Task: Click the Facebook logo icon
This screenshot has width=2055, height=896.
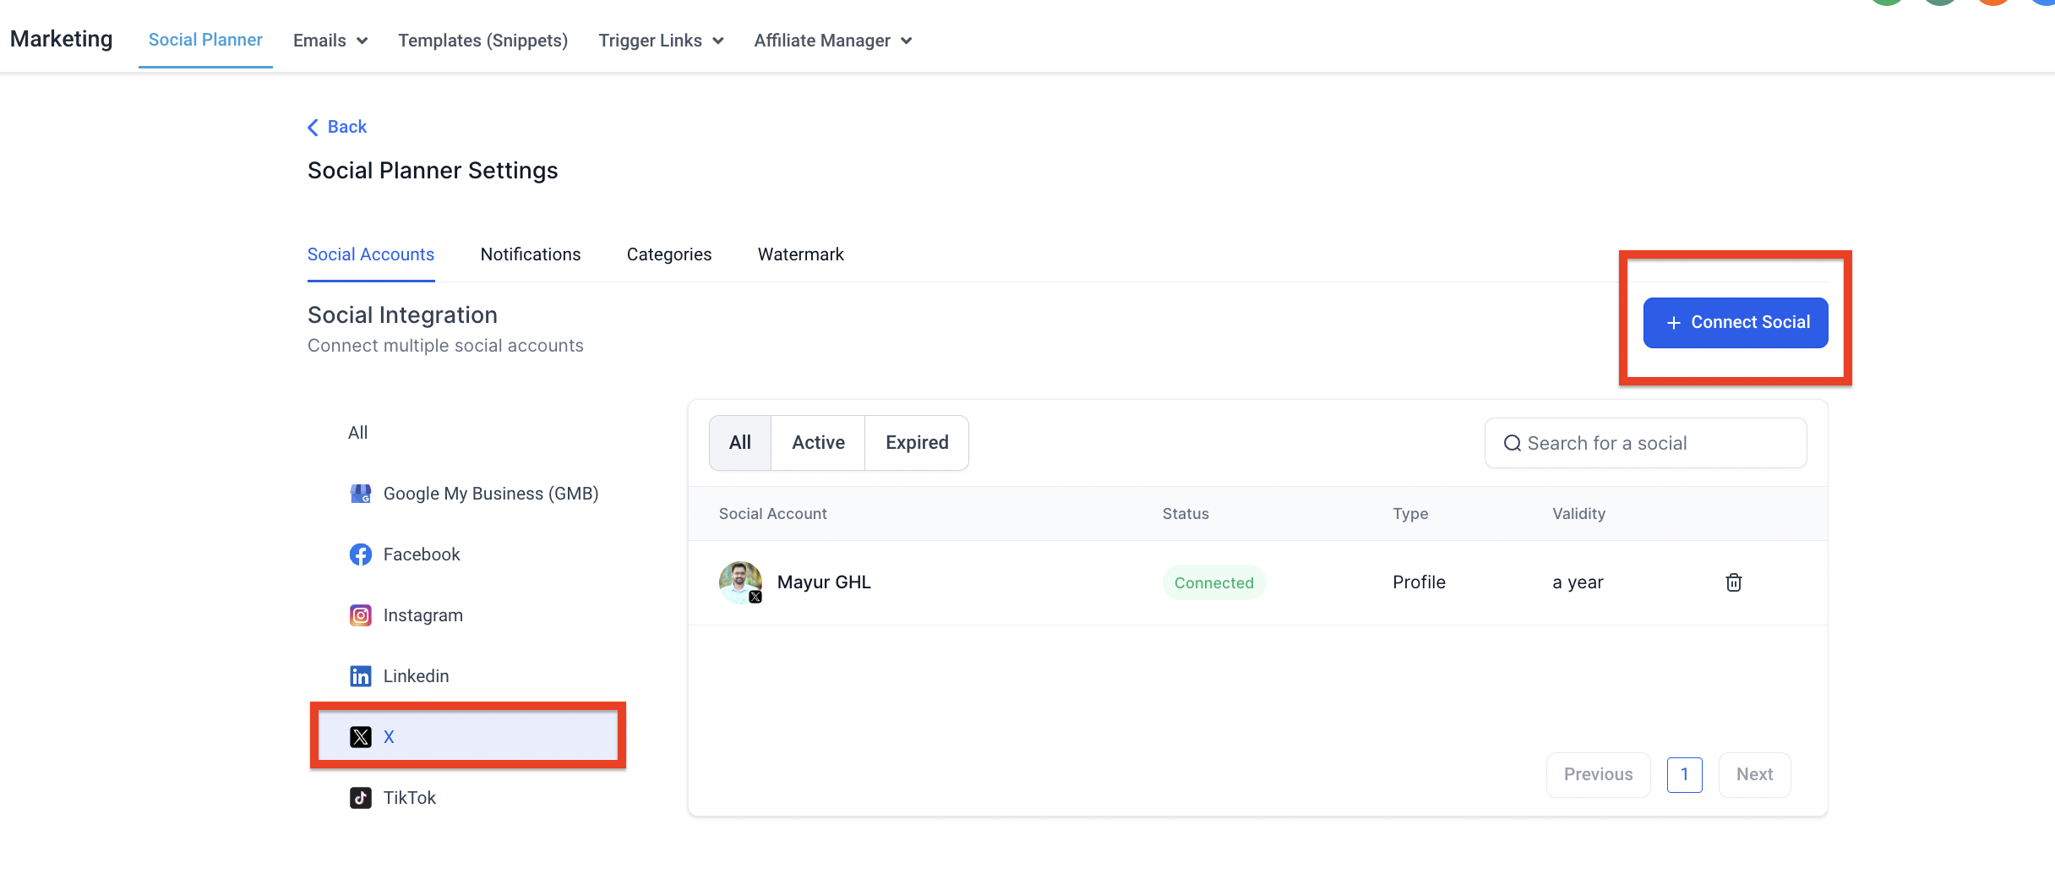Action: (x=361, y=555)
